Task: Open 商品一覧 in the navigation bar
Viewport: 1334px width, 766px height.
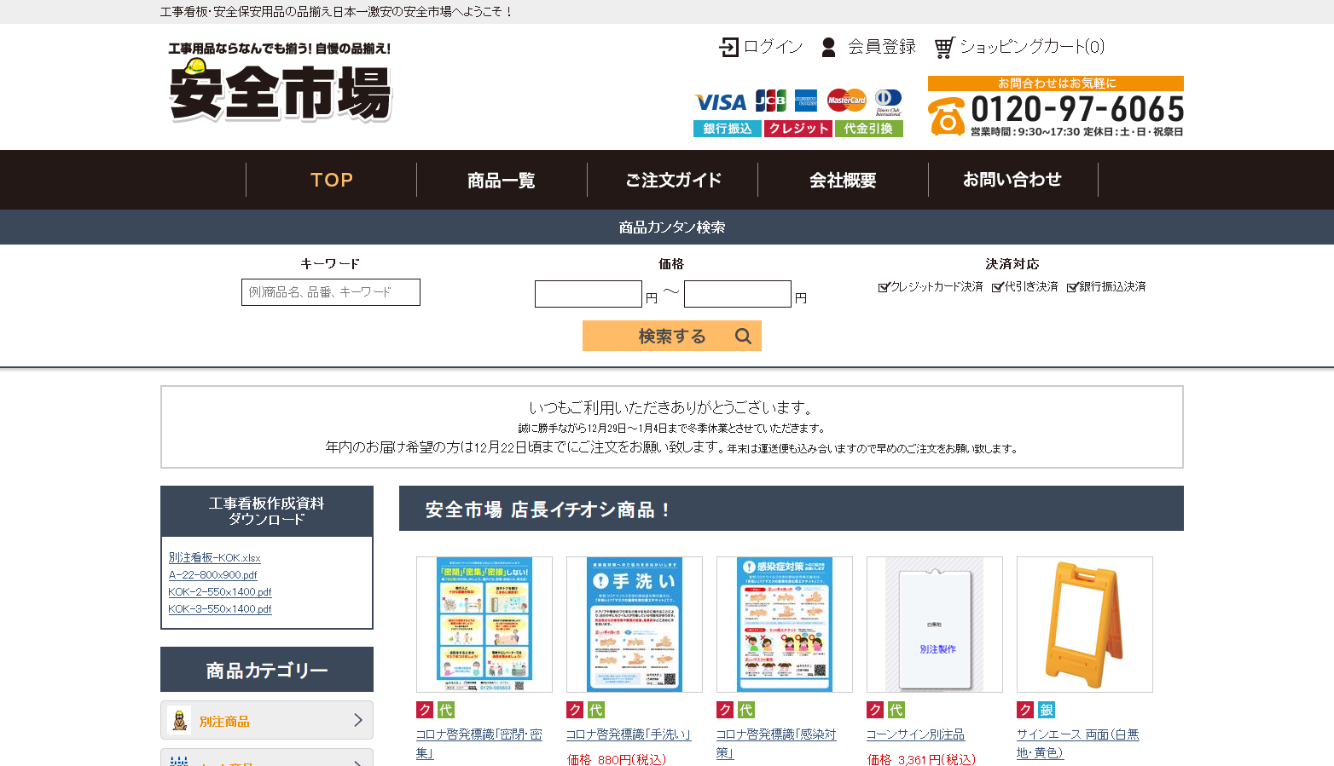Action: click(502, 181)
